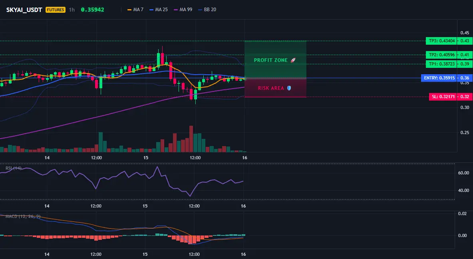This screenshot has height=259, width=473.
Task: Click date 15 on RSI pane time axis
Action: (x=145, y=206)
